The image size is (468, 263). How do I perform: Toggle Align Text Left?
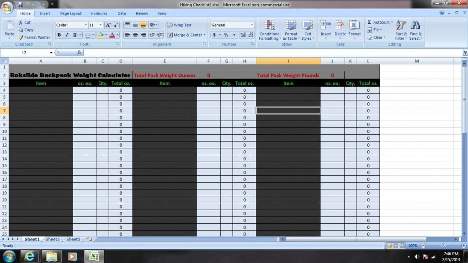128,35
